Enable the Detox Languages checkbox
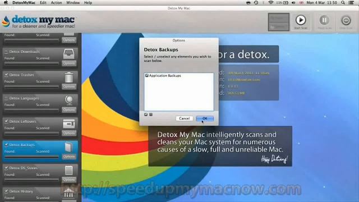The image size is (359, 202). pos(6,98)
